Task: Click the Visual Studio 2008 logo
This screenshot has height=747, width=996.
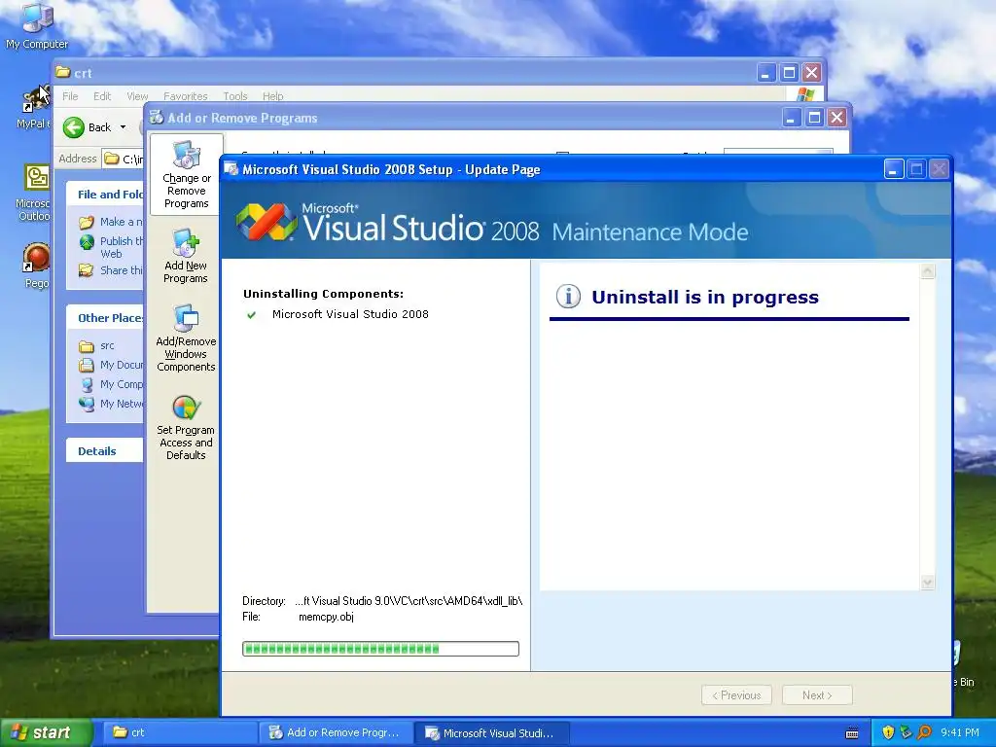Action: click(x=267, y=223)
